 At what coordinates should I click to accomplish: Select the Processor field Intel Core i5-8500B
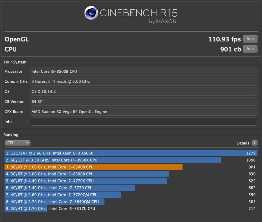pyautogui.click(x=144, y=71)
